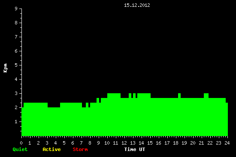Click the Kp value 3 on axis
Viewport: 236px width, 157px height.
click(x=16, y=93)
